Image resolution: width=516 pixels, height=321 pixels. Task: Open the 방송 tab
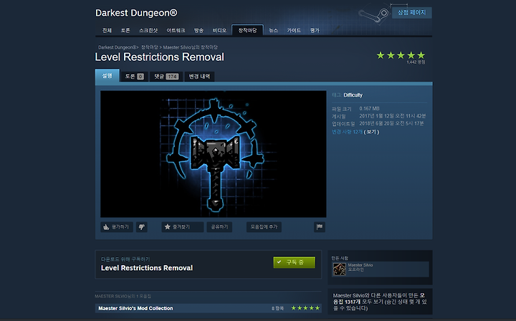pyautogui.click(x=199, y=30)
